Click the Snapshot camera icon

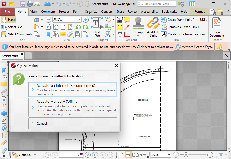(37, 20)
